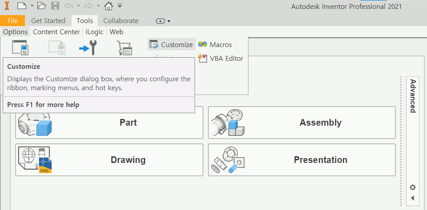Screen dimensions: 427x210
Task: Open the File menu
Action: [x=12, y=20]
